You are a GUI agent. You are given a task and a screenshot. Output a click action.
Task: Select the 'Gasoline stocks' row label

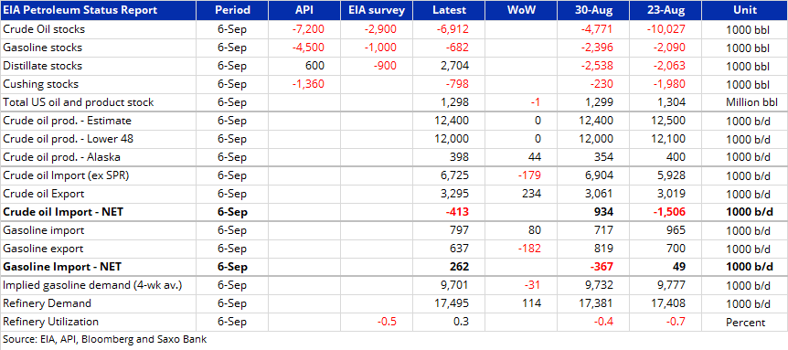(x=42, y=48)
